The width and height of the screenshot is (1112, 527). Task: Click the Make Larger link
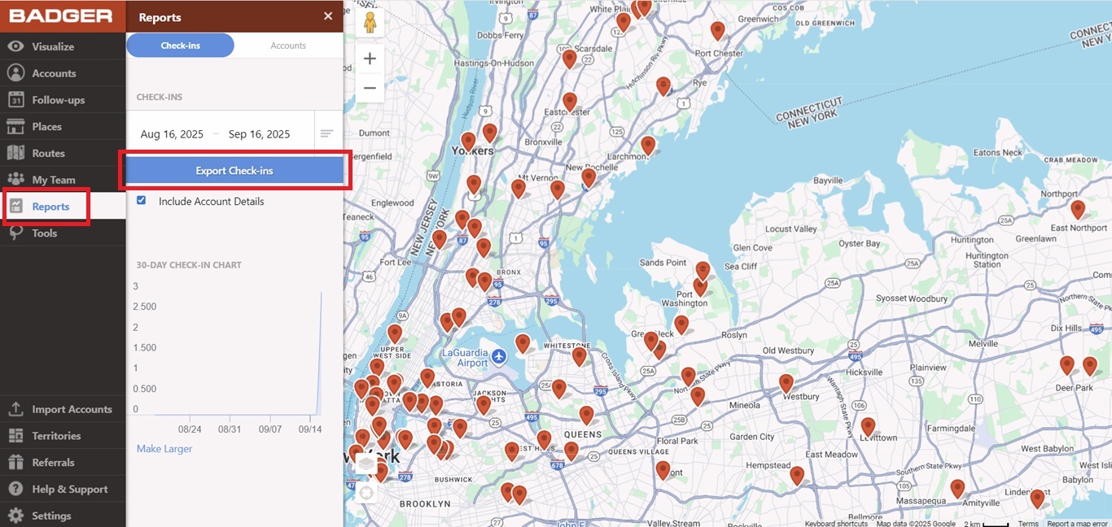pos(164,449)
